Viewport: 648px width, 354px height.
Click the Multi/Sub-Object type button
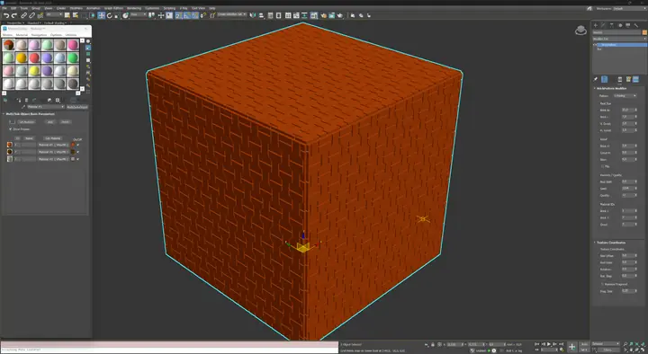pyautogui.click(x=77, y=107)
